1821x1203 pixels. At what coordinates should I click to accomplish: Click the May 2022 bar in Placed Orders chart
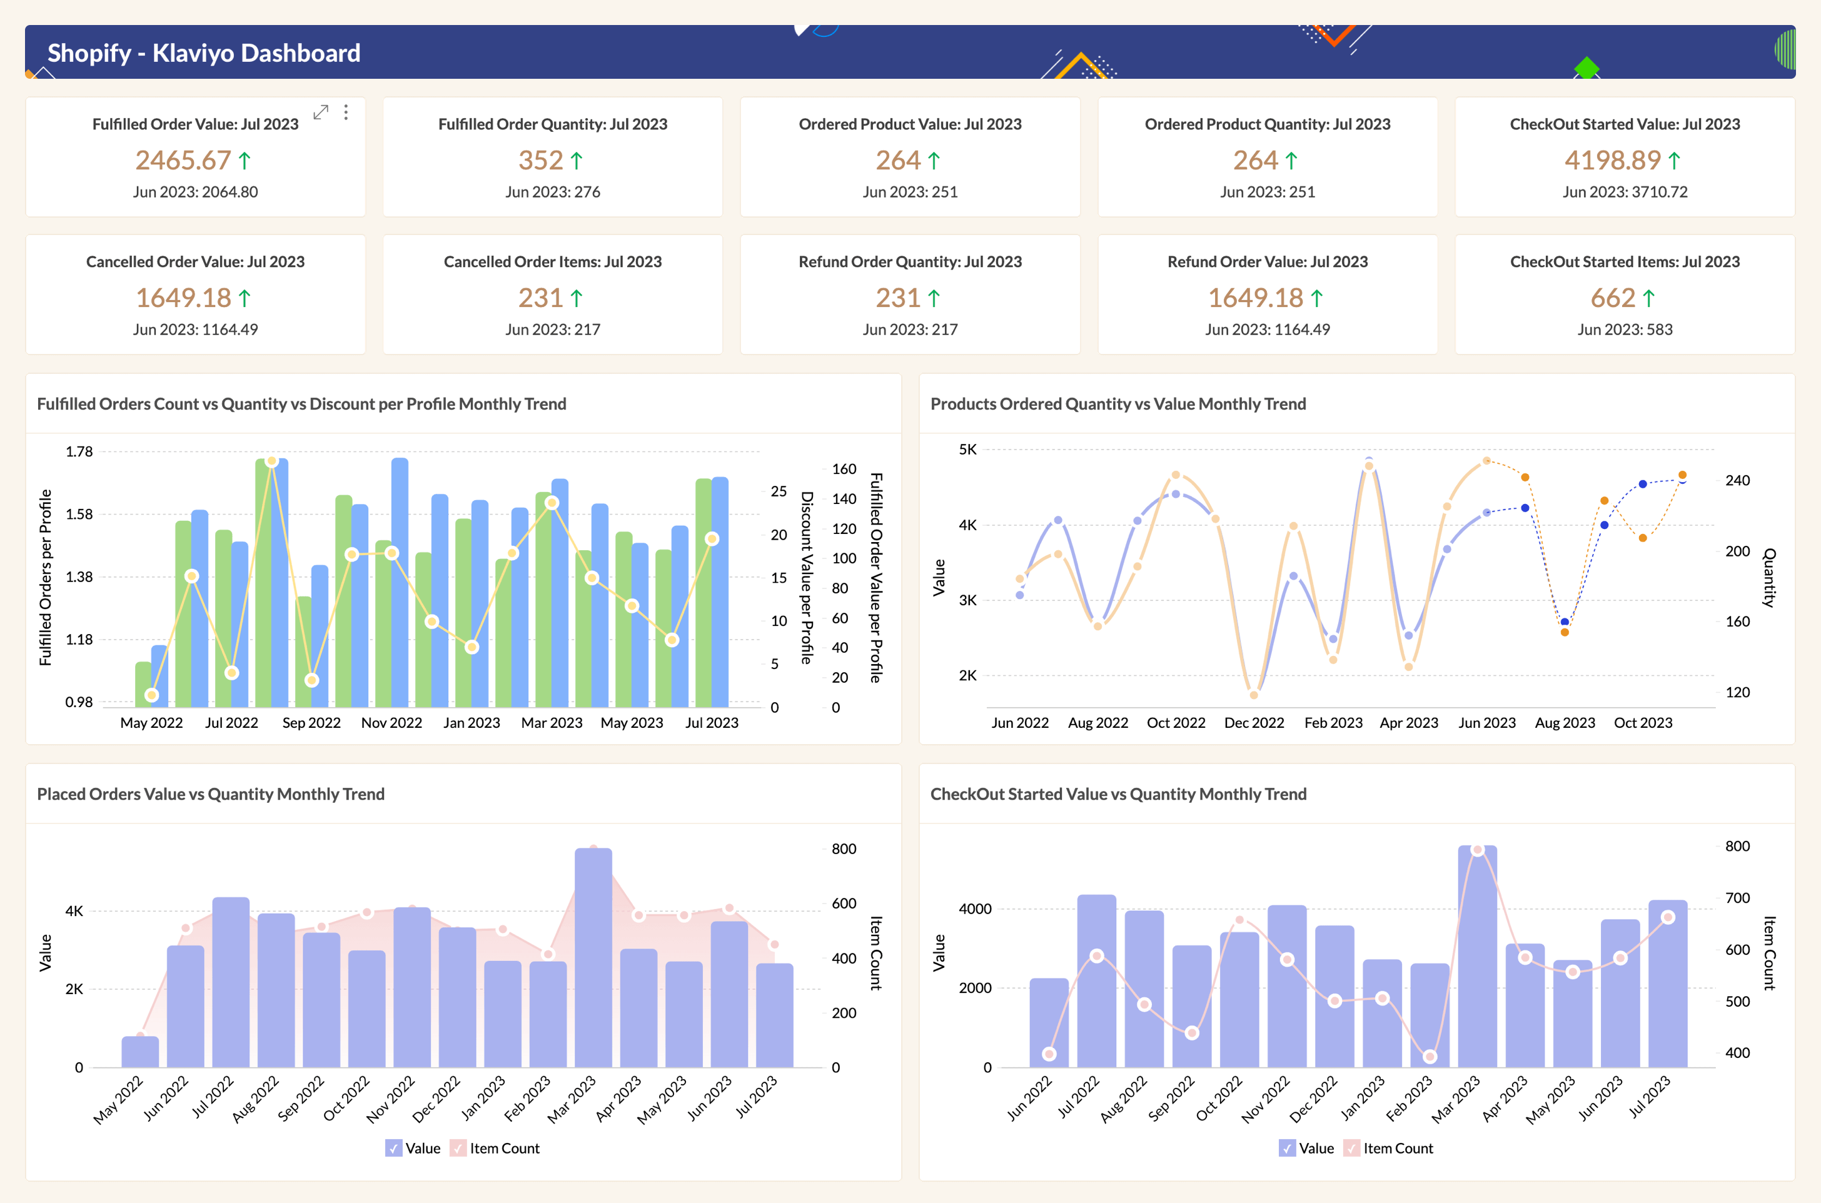coord(141,1052)
